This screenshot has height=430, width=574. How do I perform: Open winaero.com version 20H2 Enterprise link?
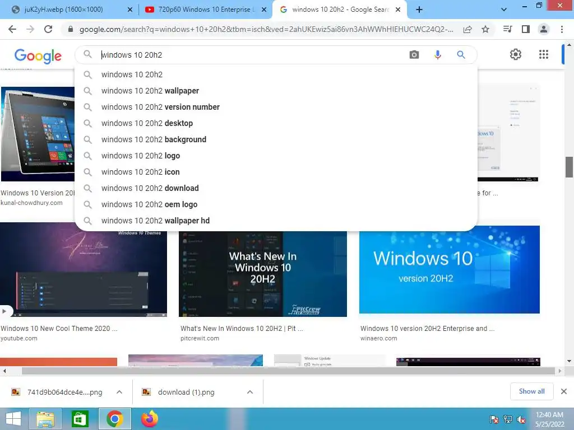point(427,333)
